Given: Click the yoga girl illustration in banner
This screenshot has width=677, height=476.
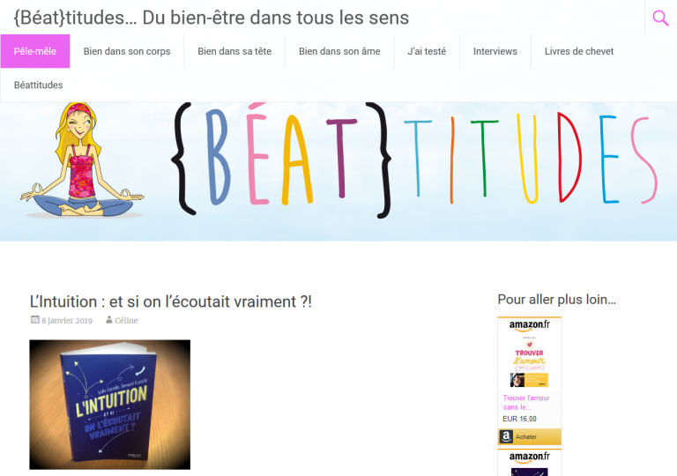Looking at the screenshot, I should tap(82, 160).
